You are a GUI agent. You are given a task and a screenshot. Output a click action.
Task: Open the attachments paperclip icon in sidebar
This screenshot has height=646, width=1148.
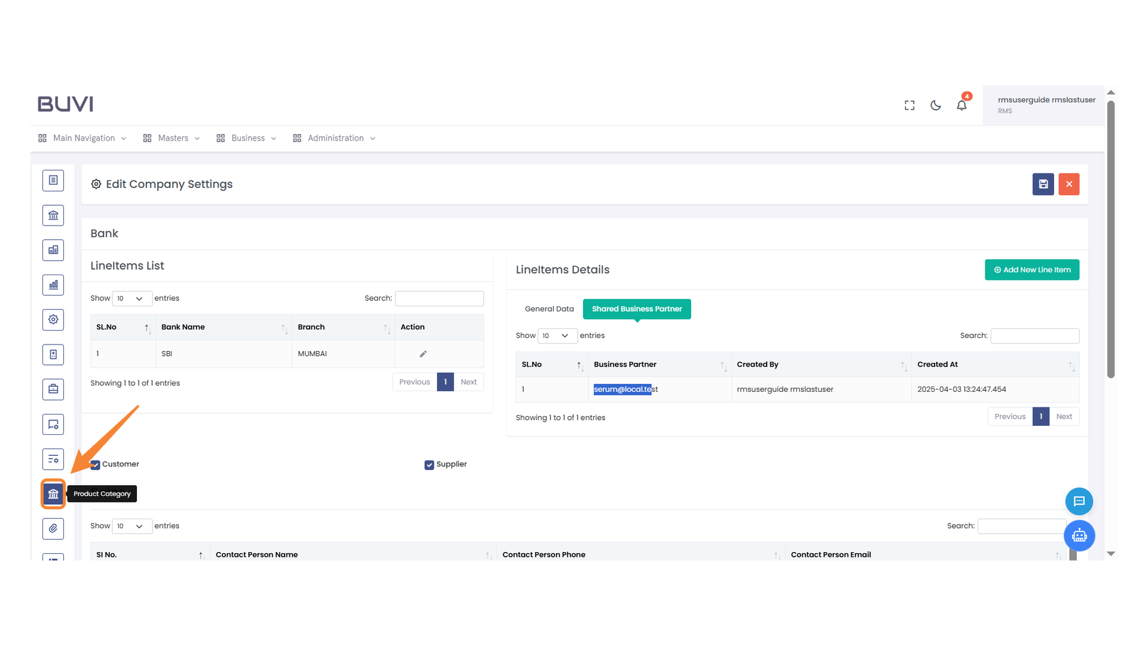click(53, 529)
